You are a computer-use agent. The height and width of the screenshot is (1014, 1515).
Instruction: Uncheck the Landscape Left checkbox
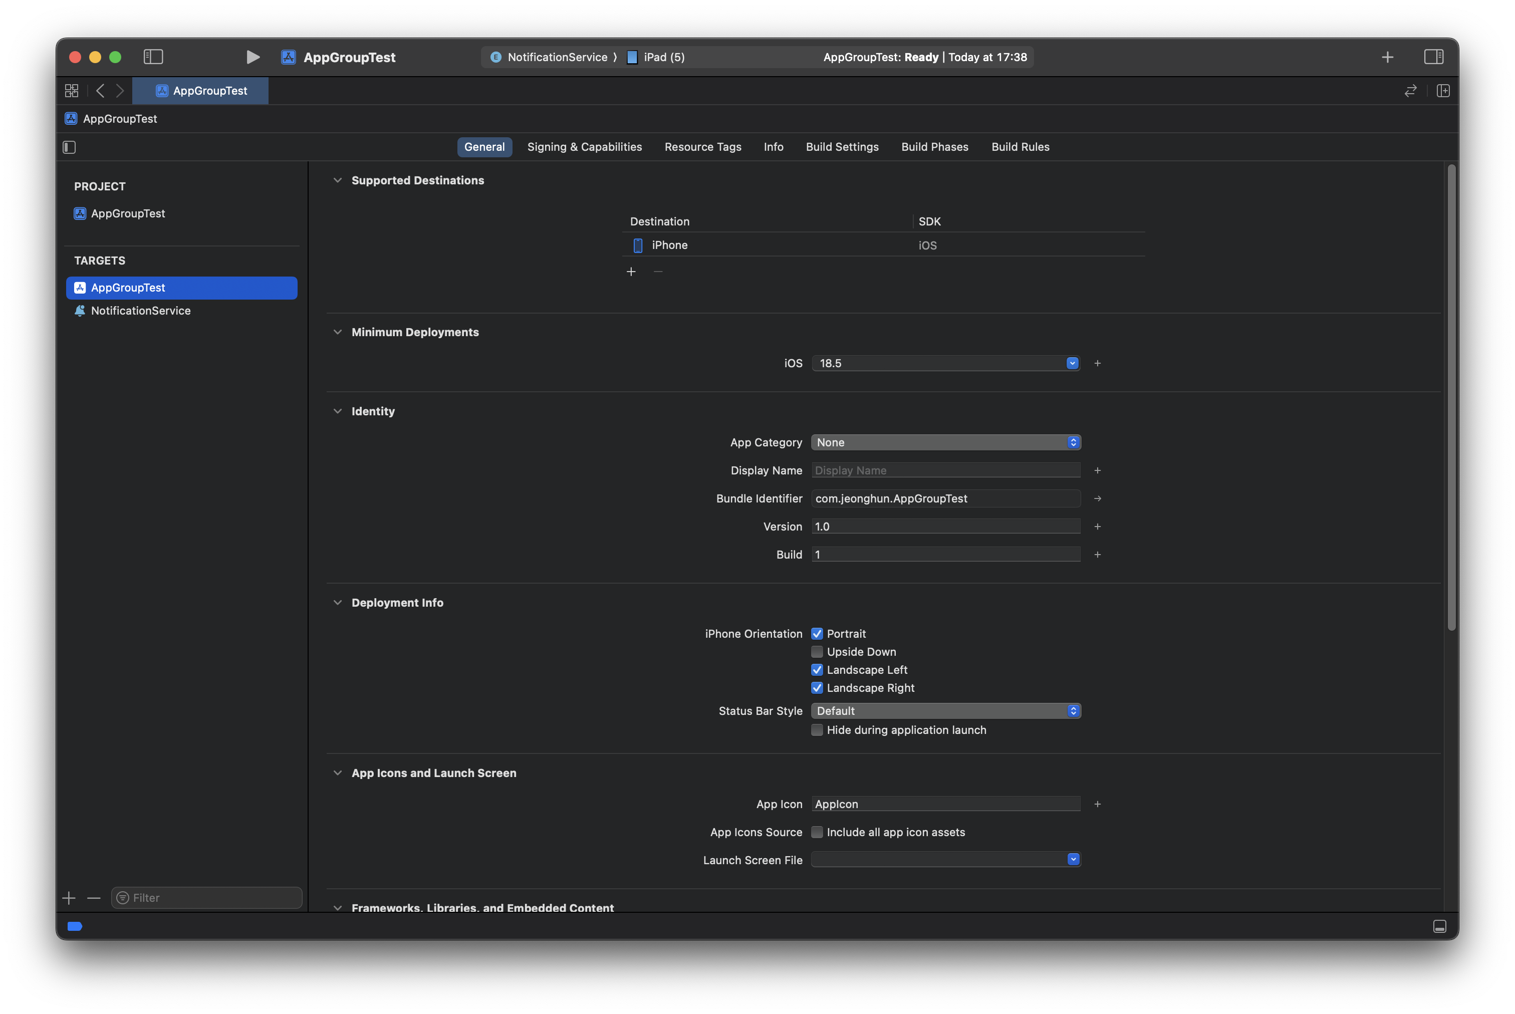click(x=817, y=670)
